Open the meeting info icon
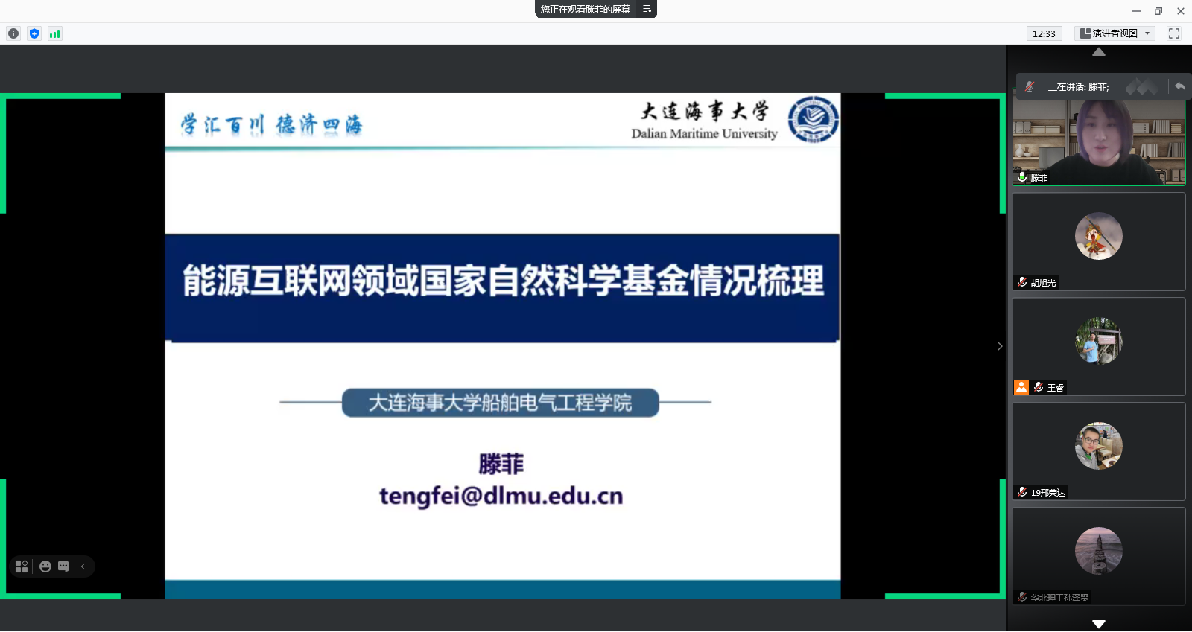1192x632 pixels. (13, 33)
